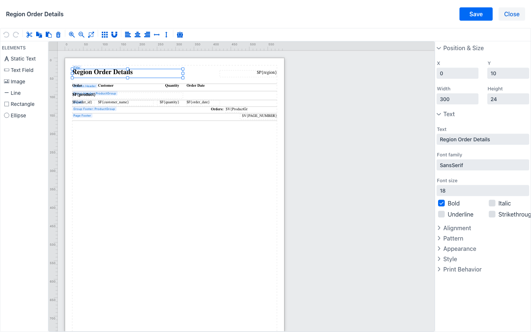This screenshot has width=531, height=332.
Task: Pick Line from the elements palette
Action: pyautogui.click(x=13, y=93)
